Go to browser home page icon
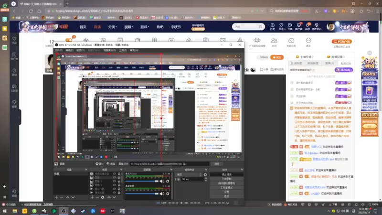Viewport: 382px width, 215px height. point(39,11)
